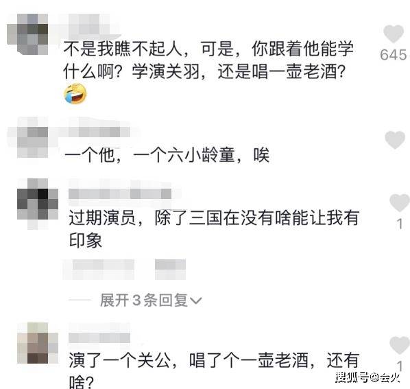Visit the blurred username above the 演了一个关公 comment

(x=99, y=338)
